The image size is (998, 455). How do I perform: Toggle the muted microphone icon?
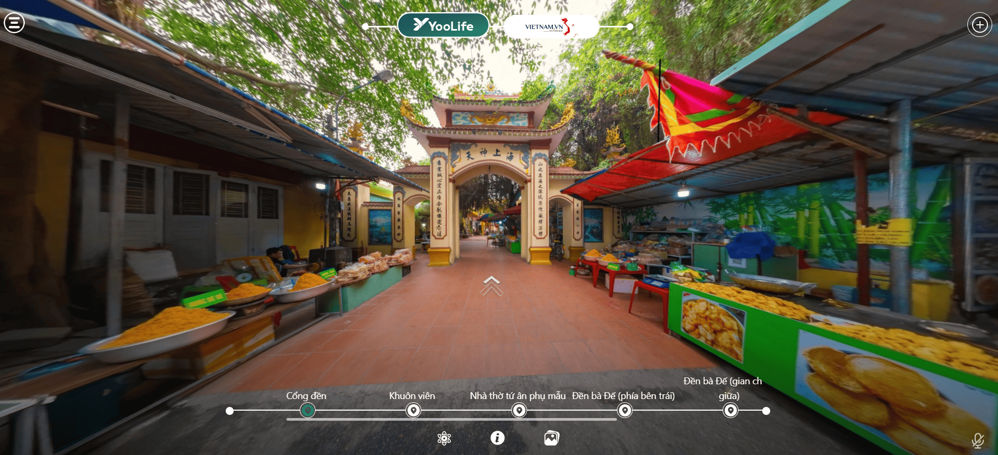tap(977, 440)
